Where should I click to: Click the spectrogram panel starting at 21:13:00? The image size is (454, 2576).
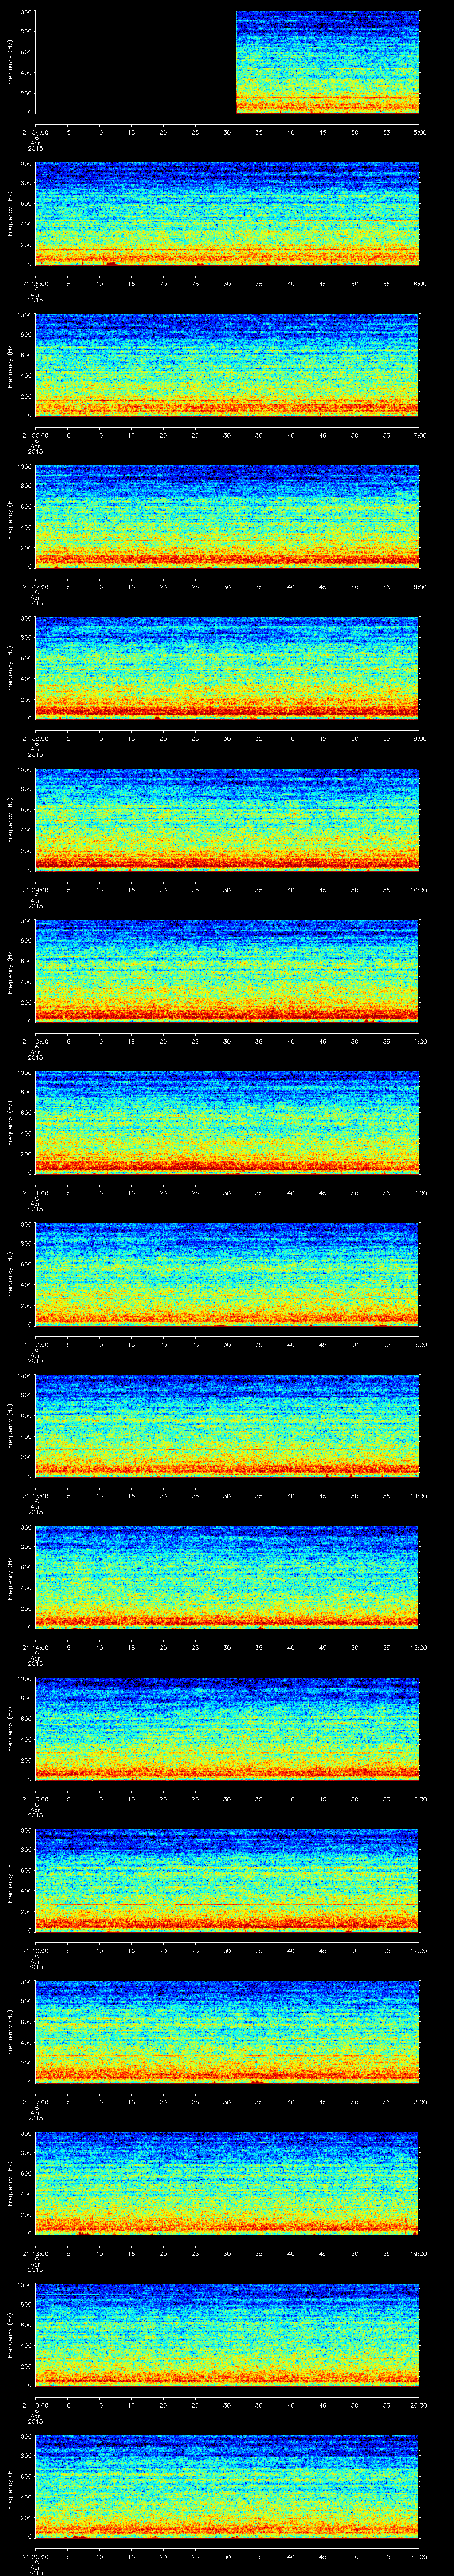pyautogui.click(x=227, y=1425)
